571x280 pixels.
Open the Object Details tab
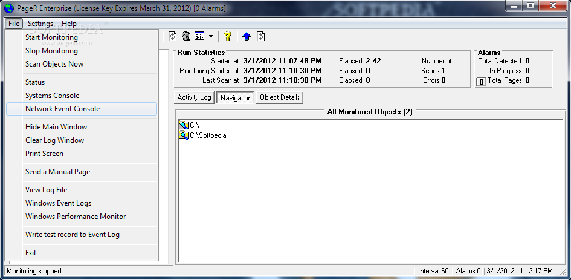(280, 97)
